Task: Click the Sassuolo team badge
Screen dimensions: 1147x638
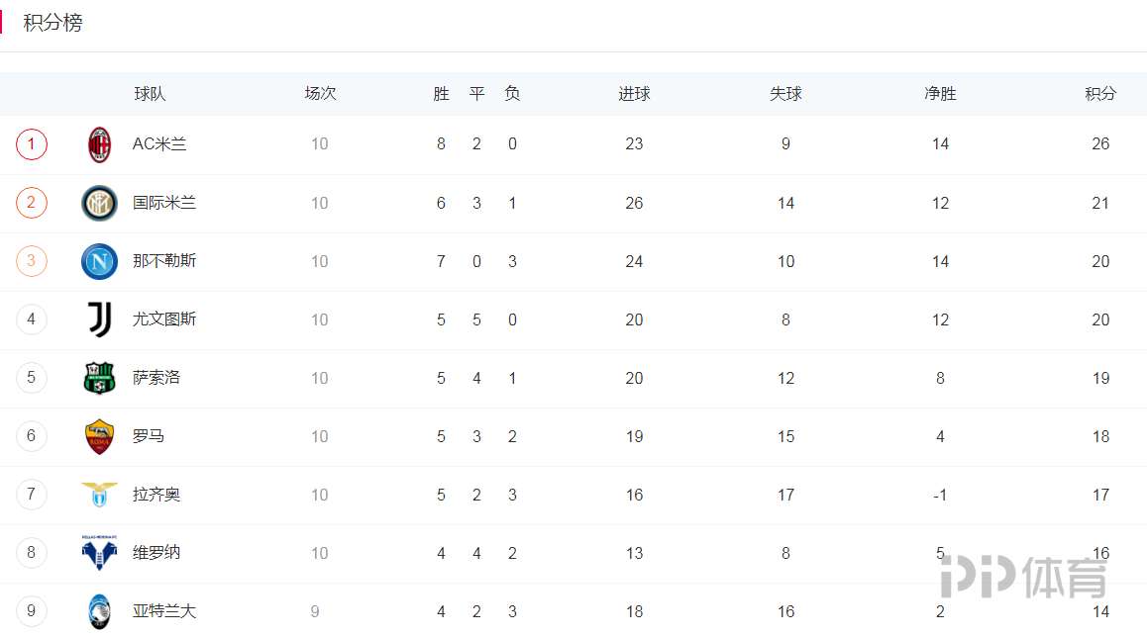Action: [x=99, y=378]
